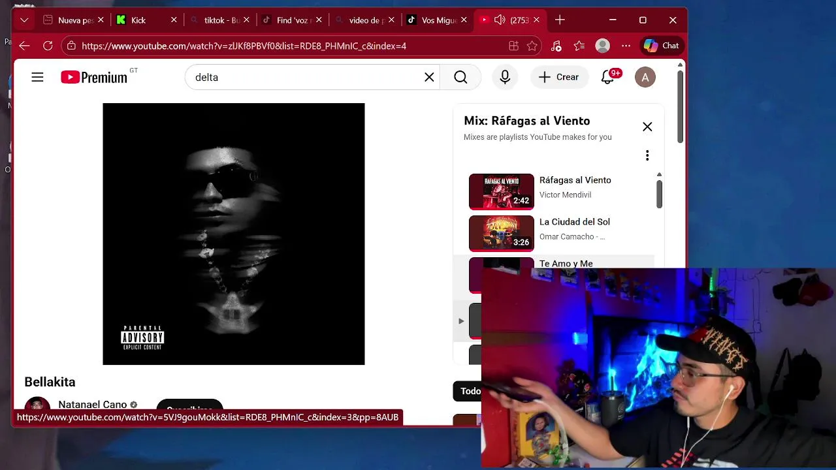This screenshot has width=836, height=470.
Task: Mute the YouTube tab's speaker icon
Action: point(500,20)
